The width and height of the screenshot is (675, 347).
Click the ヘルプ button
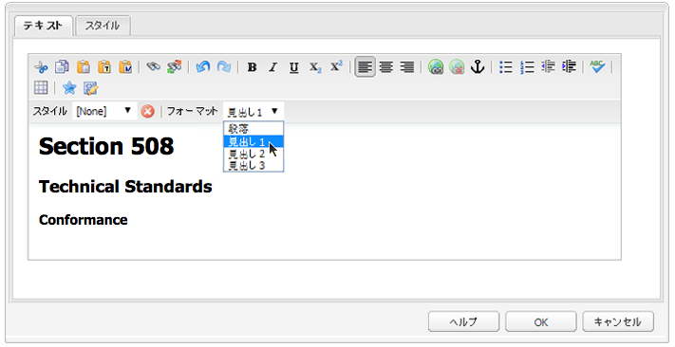coord(463,322)
